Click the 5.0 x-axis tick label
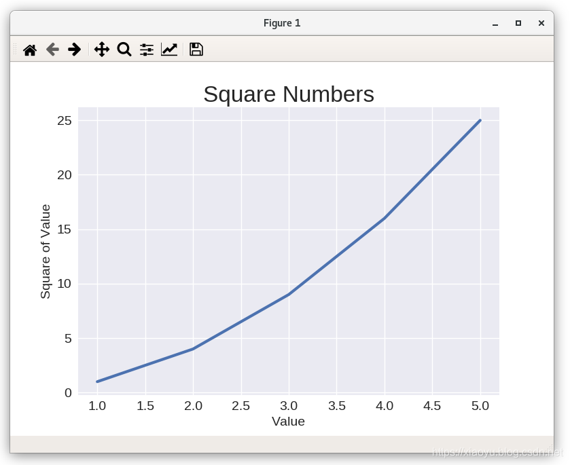Viewport: 570px width, 465px height. point(480,406)
